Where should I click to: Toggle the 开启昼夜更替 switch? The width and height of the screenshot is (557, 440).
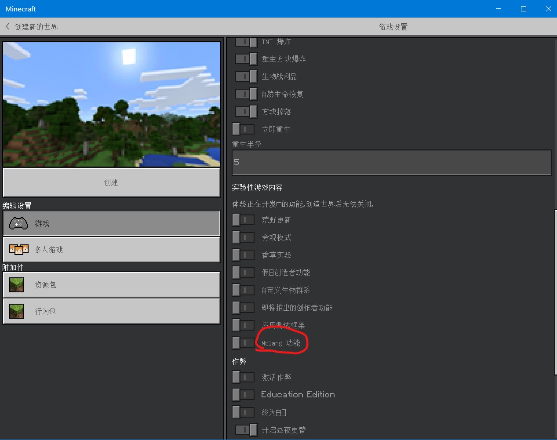246,430
